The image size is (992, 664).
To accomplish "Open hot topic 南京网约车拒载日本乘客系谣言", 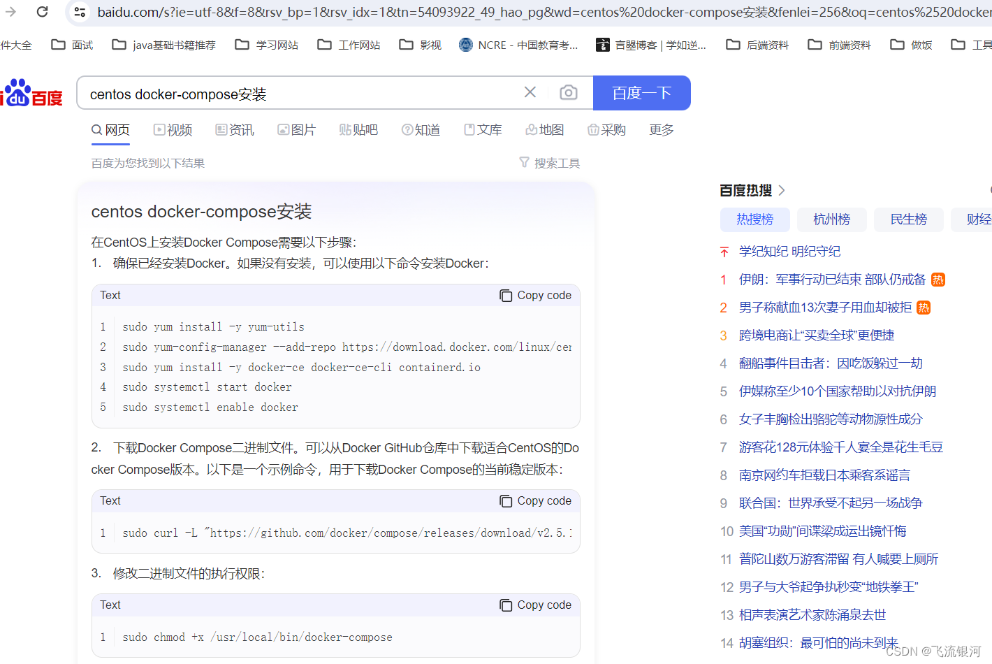I will pos(824,475).
